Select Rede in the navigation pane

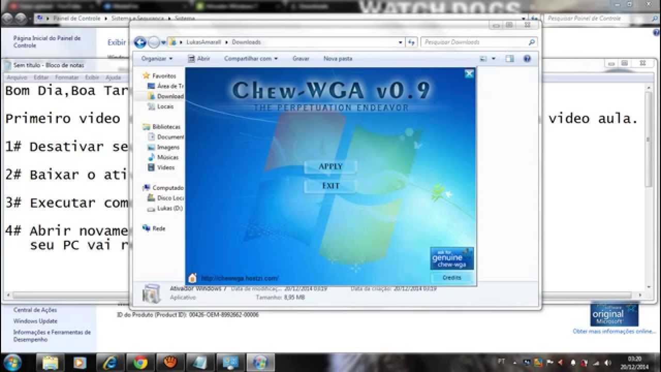[x=154, y=228]
